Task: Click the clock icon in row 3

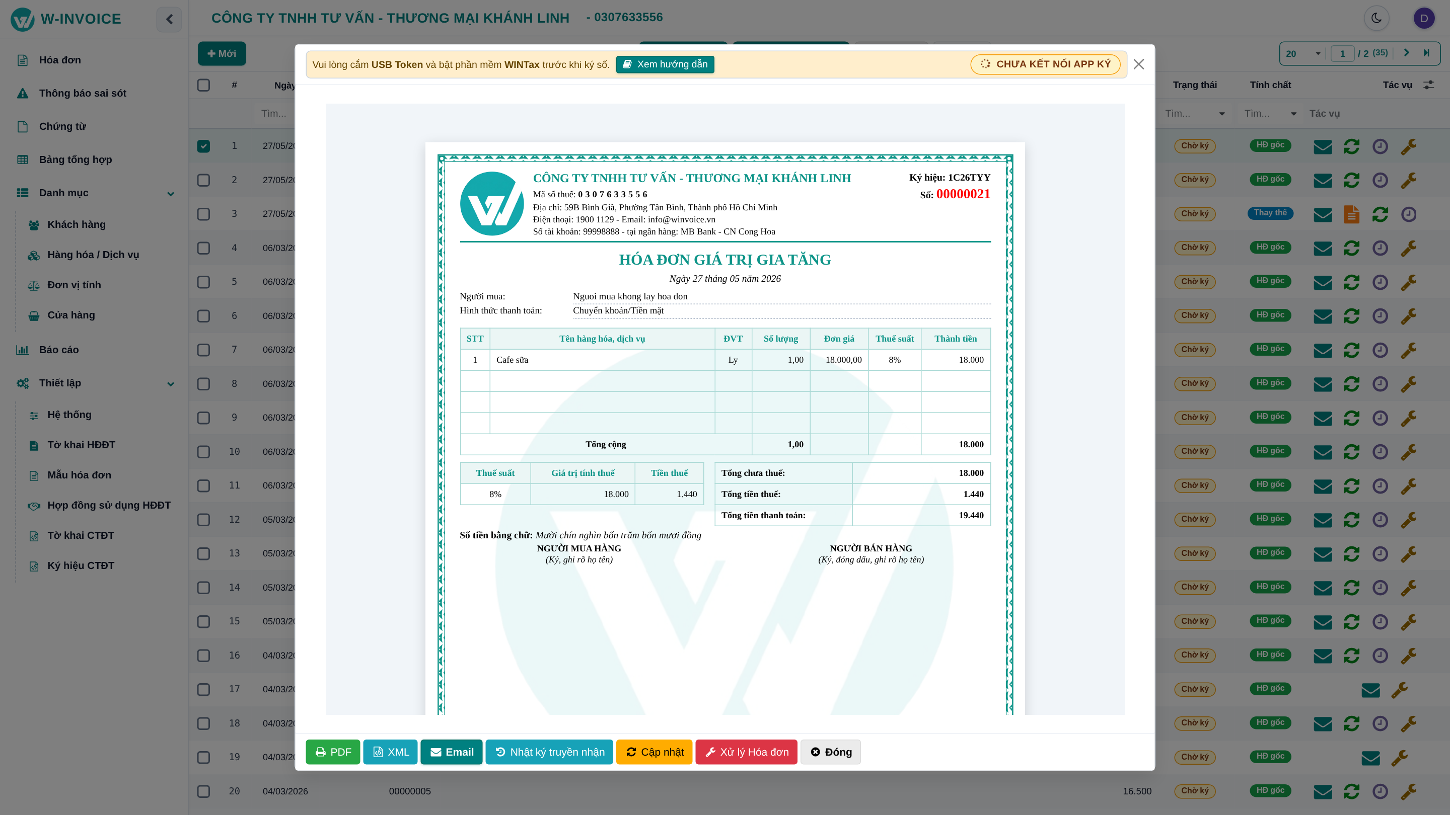Action: 1408,214
